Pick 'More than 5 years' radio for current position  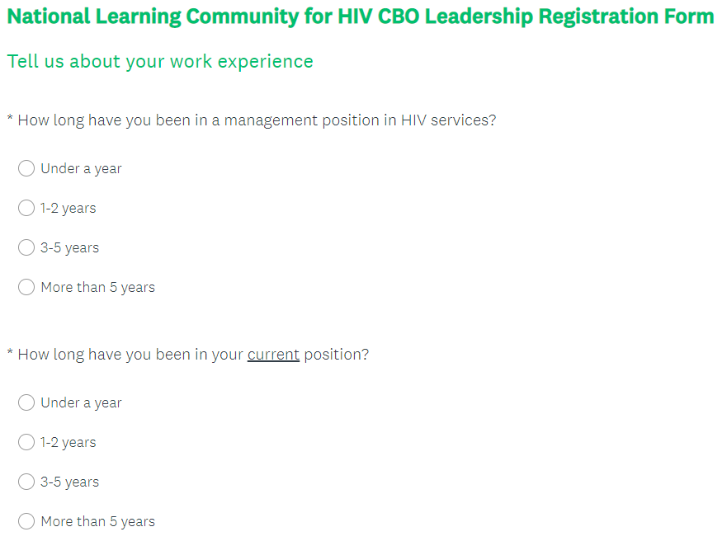tap(26, 521)
